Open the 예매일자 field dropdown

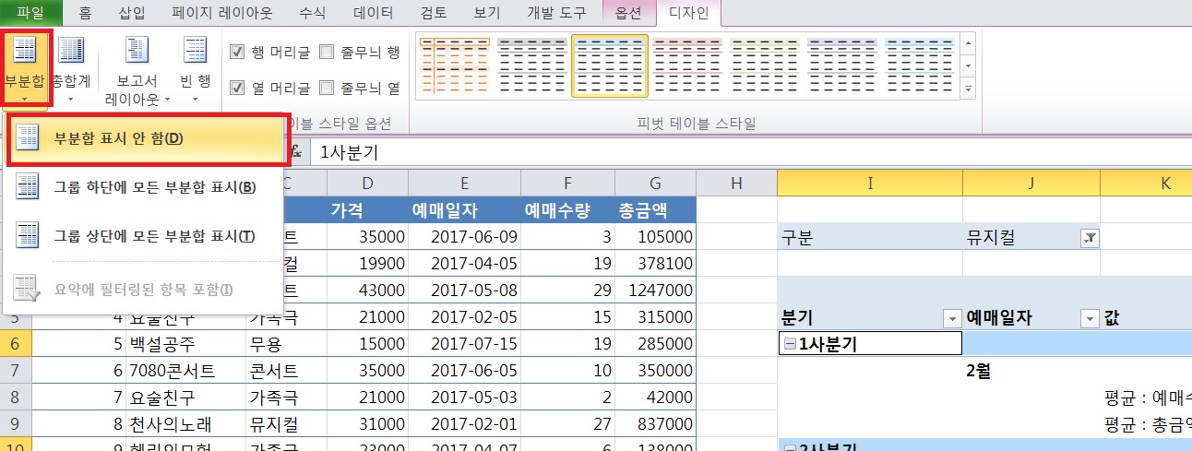click(x=1088, y=319)
